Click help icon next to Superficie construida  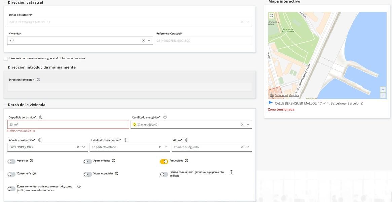41,117
